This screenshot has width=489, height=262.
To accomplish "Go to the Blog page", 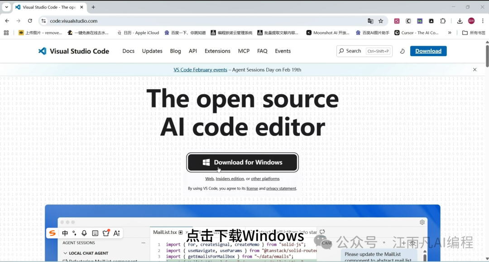I will (x=175, y=51).
